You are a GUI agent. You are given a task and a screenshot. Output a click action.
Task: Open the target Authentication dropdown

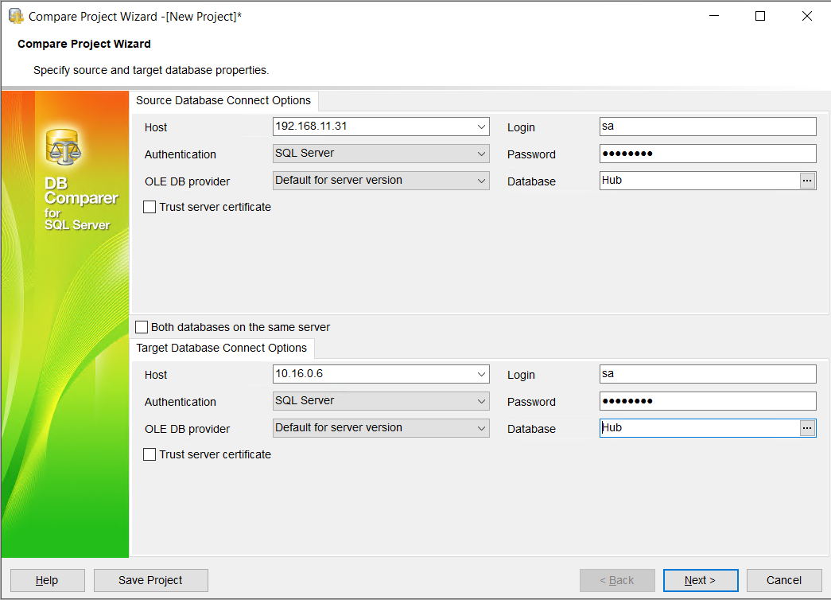pyautogui.click(x=481, y=400)
